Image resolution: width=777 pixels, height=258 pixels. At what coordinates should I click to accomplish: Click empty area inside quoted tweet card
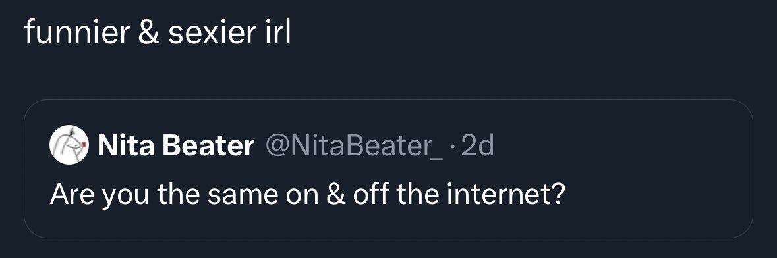pyautogui.click(x=644, y=149)
